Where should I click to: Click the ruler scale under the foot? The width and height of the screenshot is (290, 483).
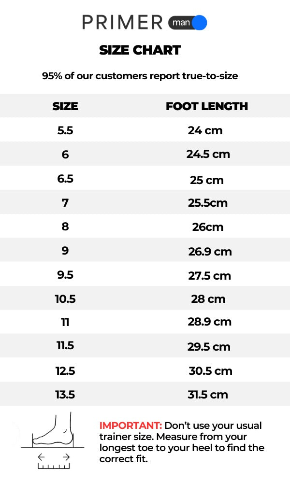[x=54, y=467]
